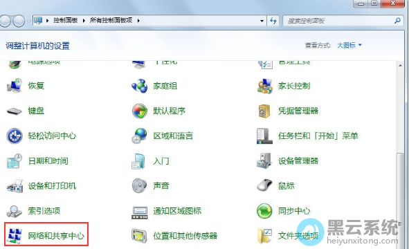Click the 凭据管理器 text link
The image size is (409, 249).
[298, 111]
